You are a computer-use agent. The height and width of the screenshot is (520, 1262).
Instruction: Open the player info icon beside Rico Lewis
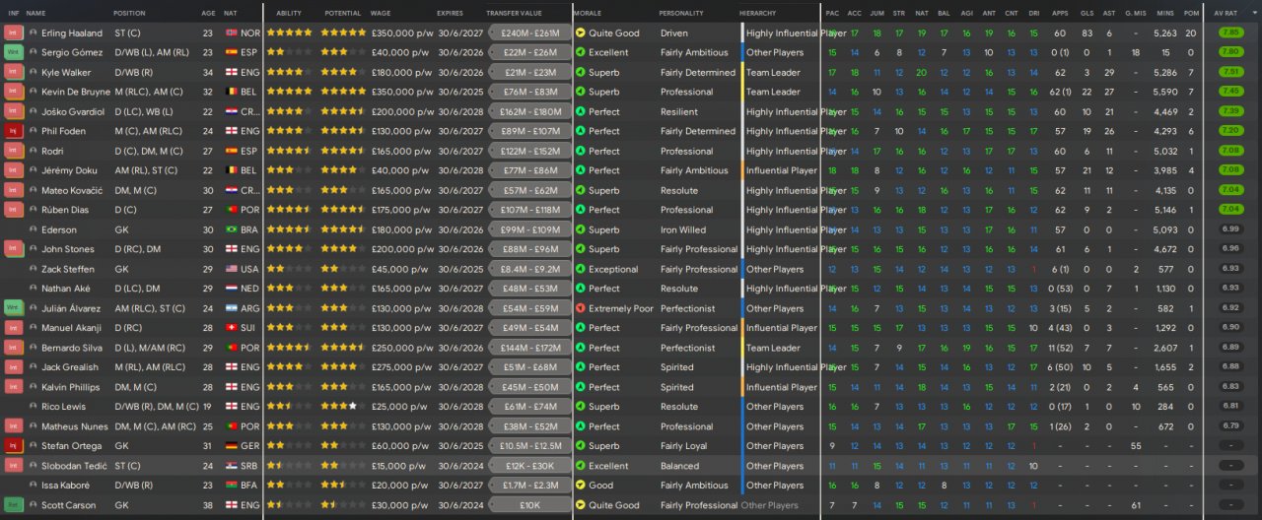[x=34, y=407]
